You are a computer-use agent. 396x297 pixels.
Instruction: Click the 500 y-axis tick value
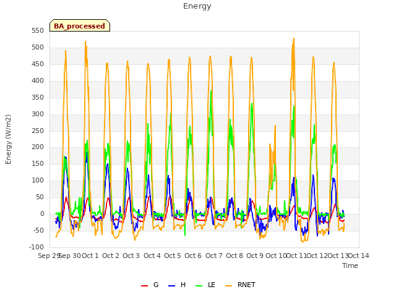point(38,48)
